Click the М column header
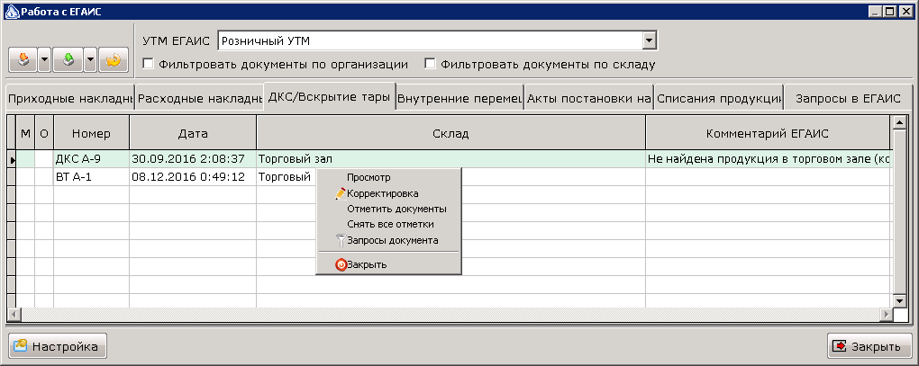 (25, 133)
